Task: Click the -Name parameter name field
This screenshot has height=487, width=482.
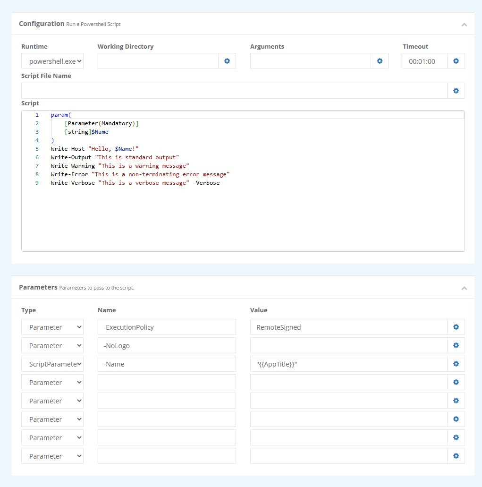Action: click(166, 363)
